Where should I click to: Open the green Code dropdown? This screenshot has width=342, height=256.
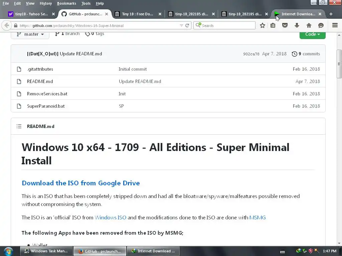[x=312, y=34]
